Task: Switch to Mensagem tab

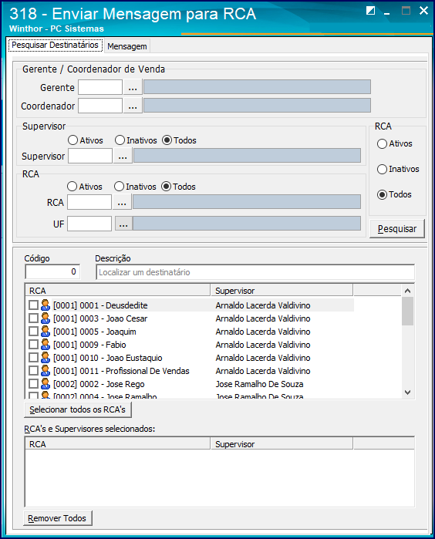Action: [x=127, y=46]
